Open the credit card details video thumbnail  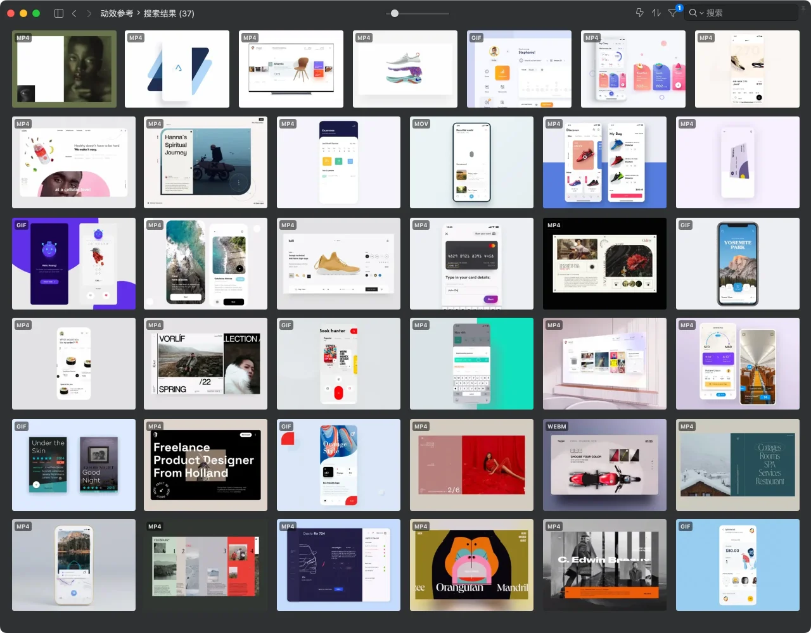[x=471, y=263]
